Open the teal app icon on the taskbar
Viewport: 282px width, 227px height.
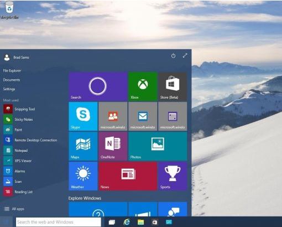pyautogui.click(x=169, y=222)
